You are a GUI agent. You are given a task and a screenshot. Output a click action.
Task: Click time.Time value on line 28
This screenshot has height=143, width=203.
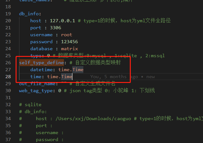pyautogui.click(x=59, y=77)
